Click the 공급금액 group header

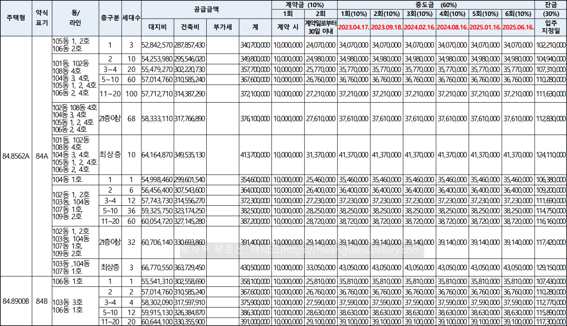[x=206, y=9]
